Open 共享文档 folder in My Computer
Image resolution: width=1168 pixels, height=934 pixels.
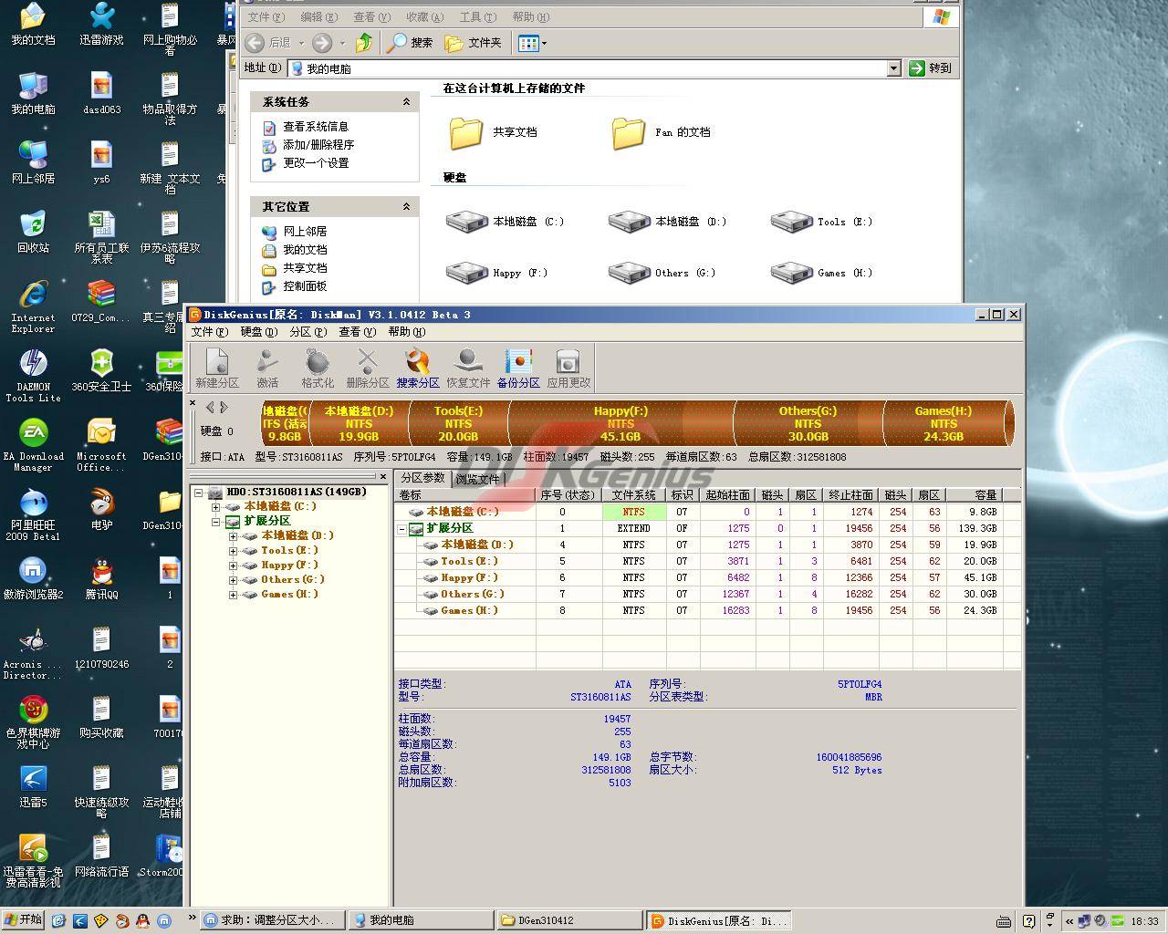(x=493, y=132)
